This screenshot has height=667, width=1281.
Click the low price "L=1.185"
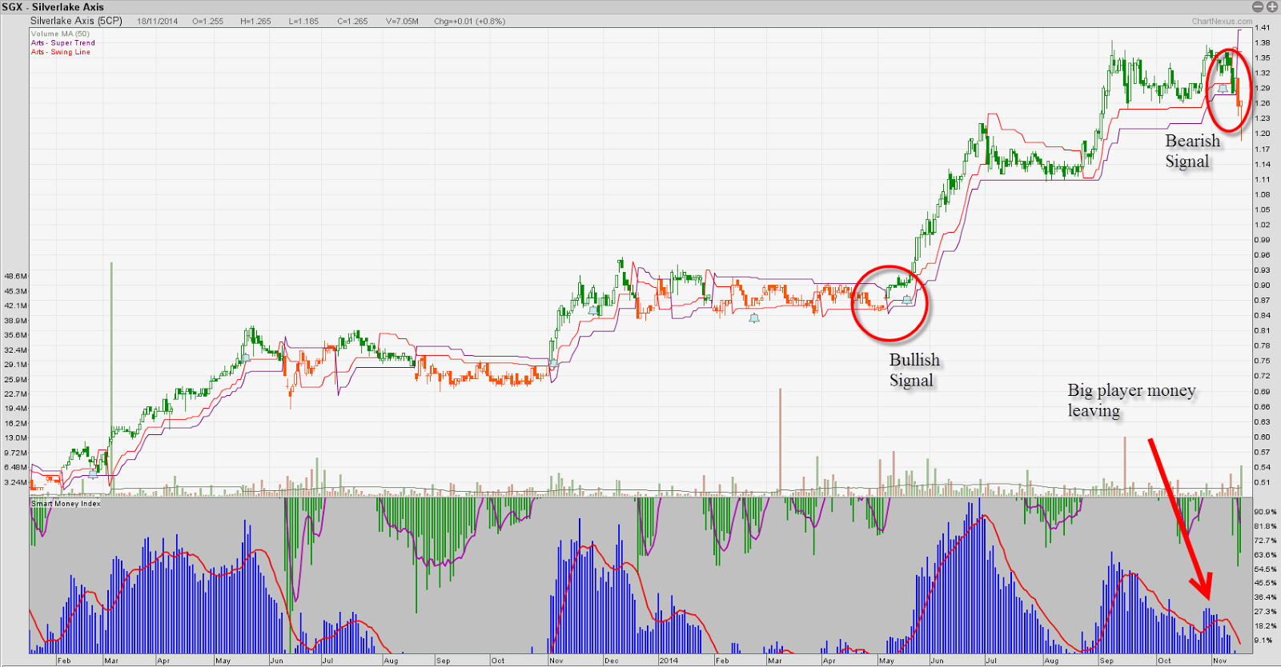point(303,22)
